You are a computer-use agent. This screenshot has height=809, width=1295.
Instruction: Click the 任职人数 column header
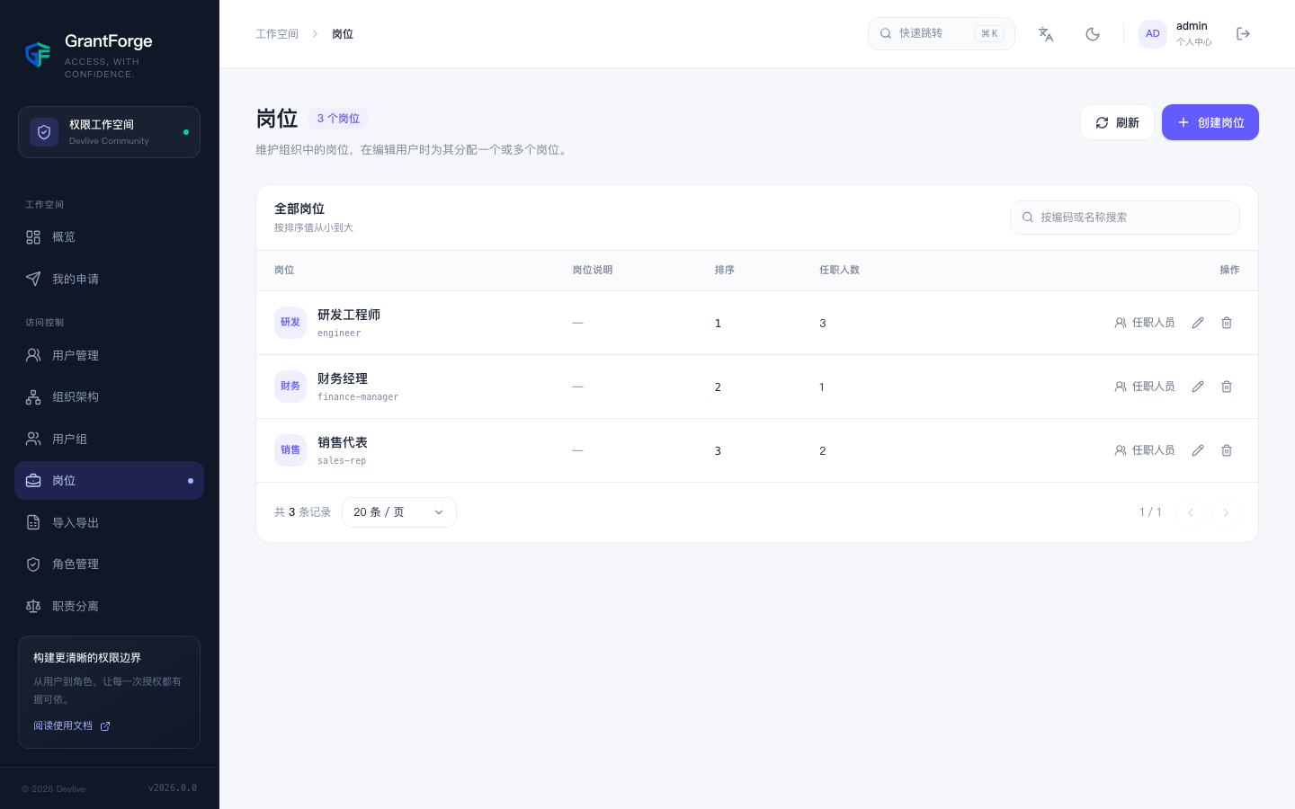click(x=840, y=271)
